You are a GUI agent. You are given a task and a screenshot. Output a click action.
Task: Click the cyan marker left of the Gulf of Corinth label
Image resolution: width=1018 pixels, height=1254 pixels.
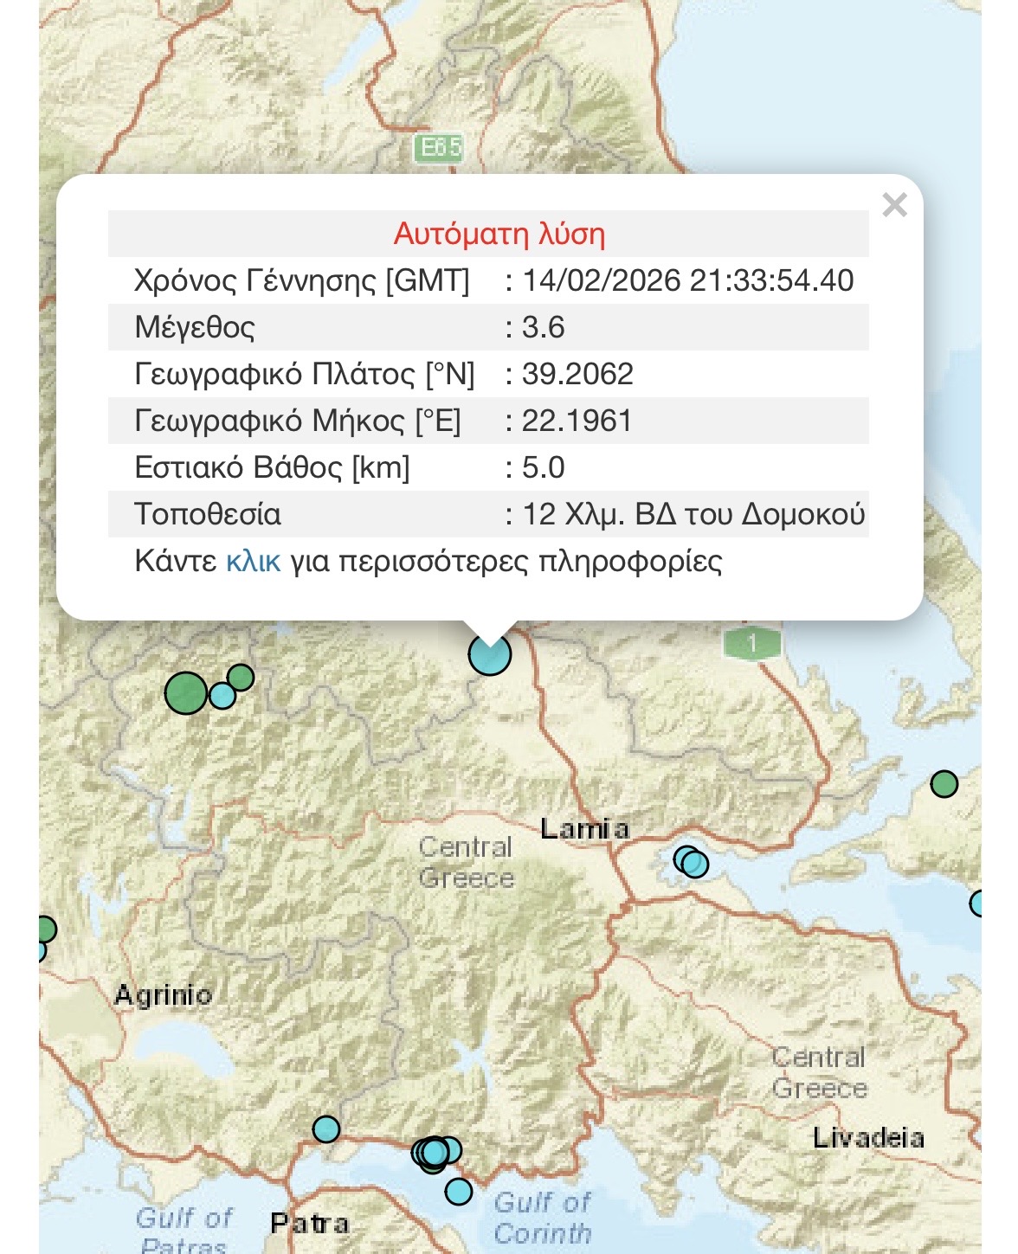459,1192
